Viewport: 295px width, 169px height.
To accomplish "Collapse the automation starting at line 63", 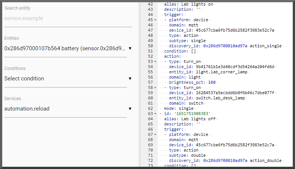I will coord(155,114).
